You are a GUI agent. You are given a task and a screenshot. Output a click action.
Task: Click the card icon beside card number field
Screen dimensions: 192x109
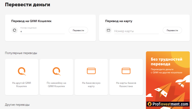(108, 30)
